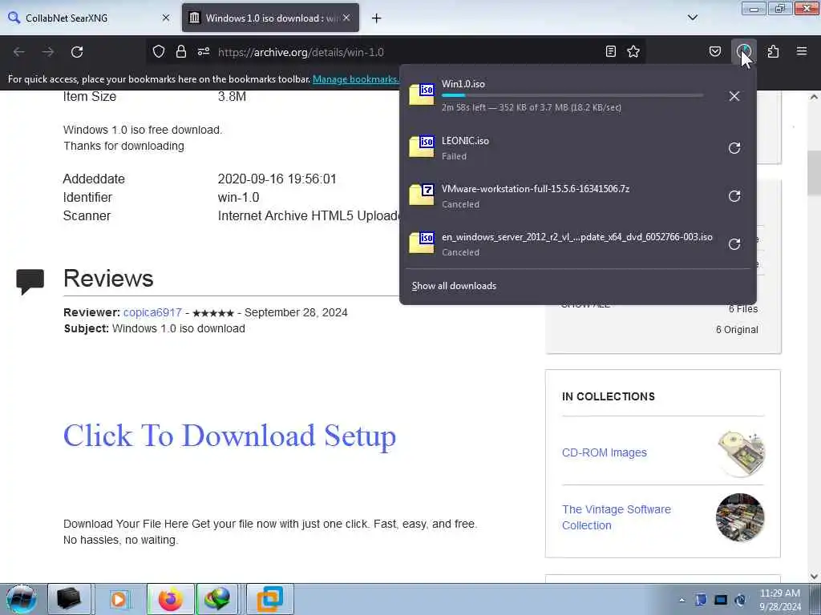Viewport: 821px width, 615px height.
Task: Close the Windows 1.0 iso download tab
Action: tap(346, 18)
